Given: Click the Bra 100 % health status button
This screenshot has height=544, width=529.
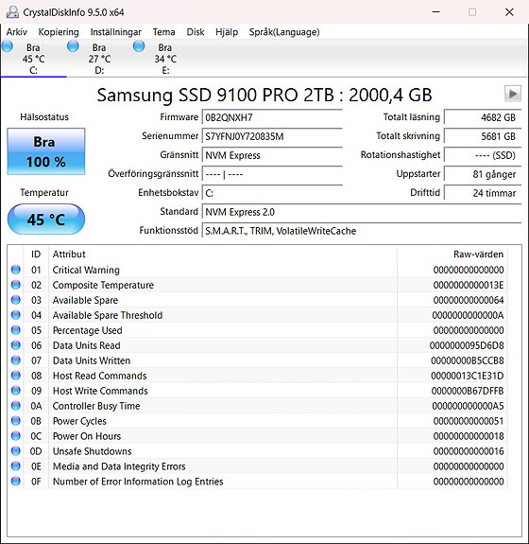Looking at the screenshot, I should click(46, 151).
